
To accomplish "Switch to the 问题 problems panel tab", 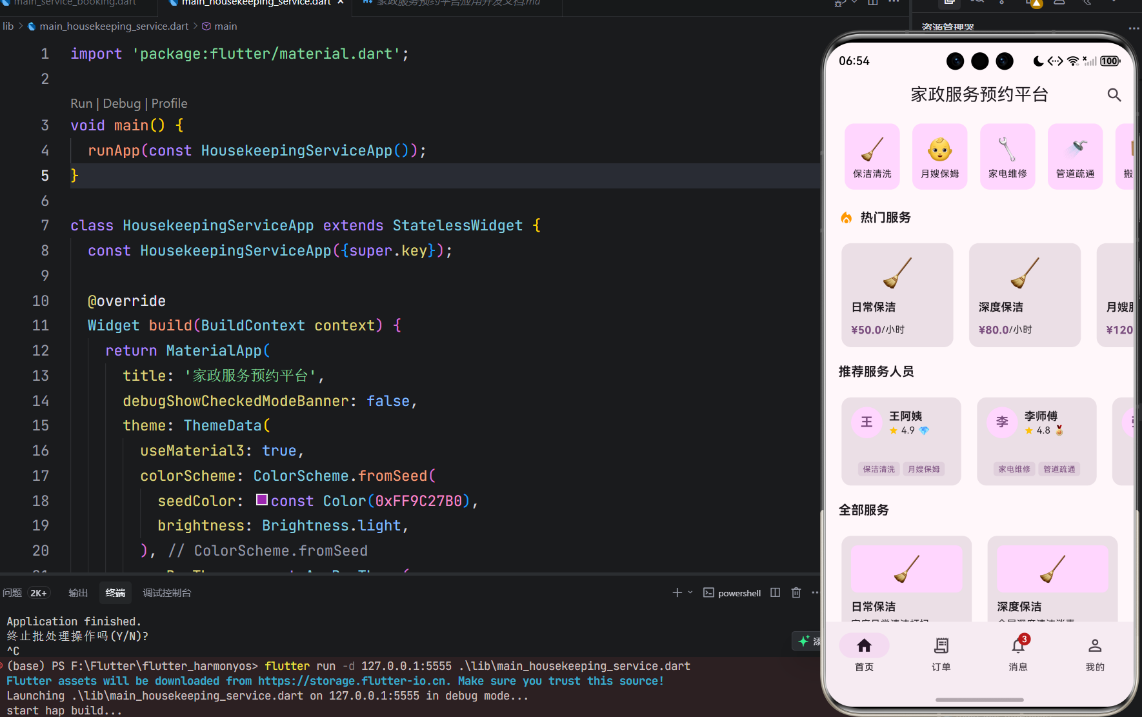I will click(12, 592).
